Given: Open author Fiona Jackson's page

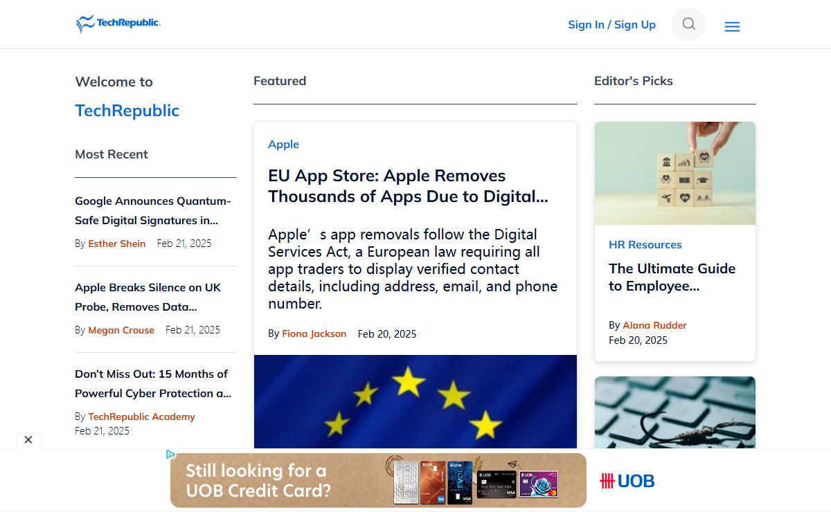Looking at the screenshot, I should pyautogui.click(x=314, y=333).
